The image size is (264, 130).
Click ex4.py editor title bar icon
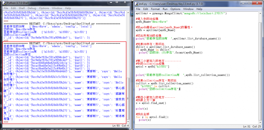(137, 4)
